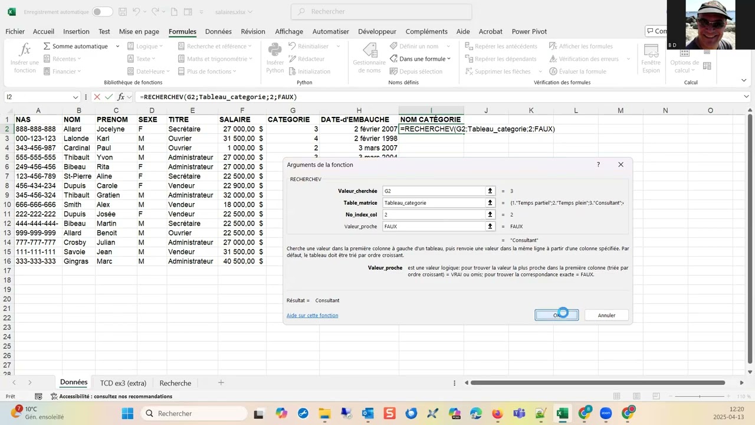Open Aide sur cette fonction link
The image size is (755, 425).
pos(312,315)
